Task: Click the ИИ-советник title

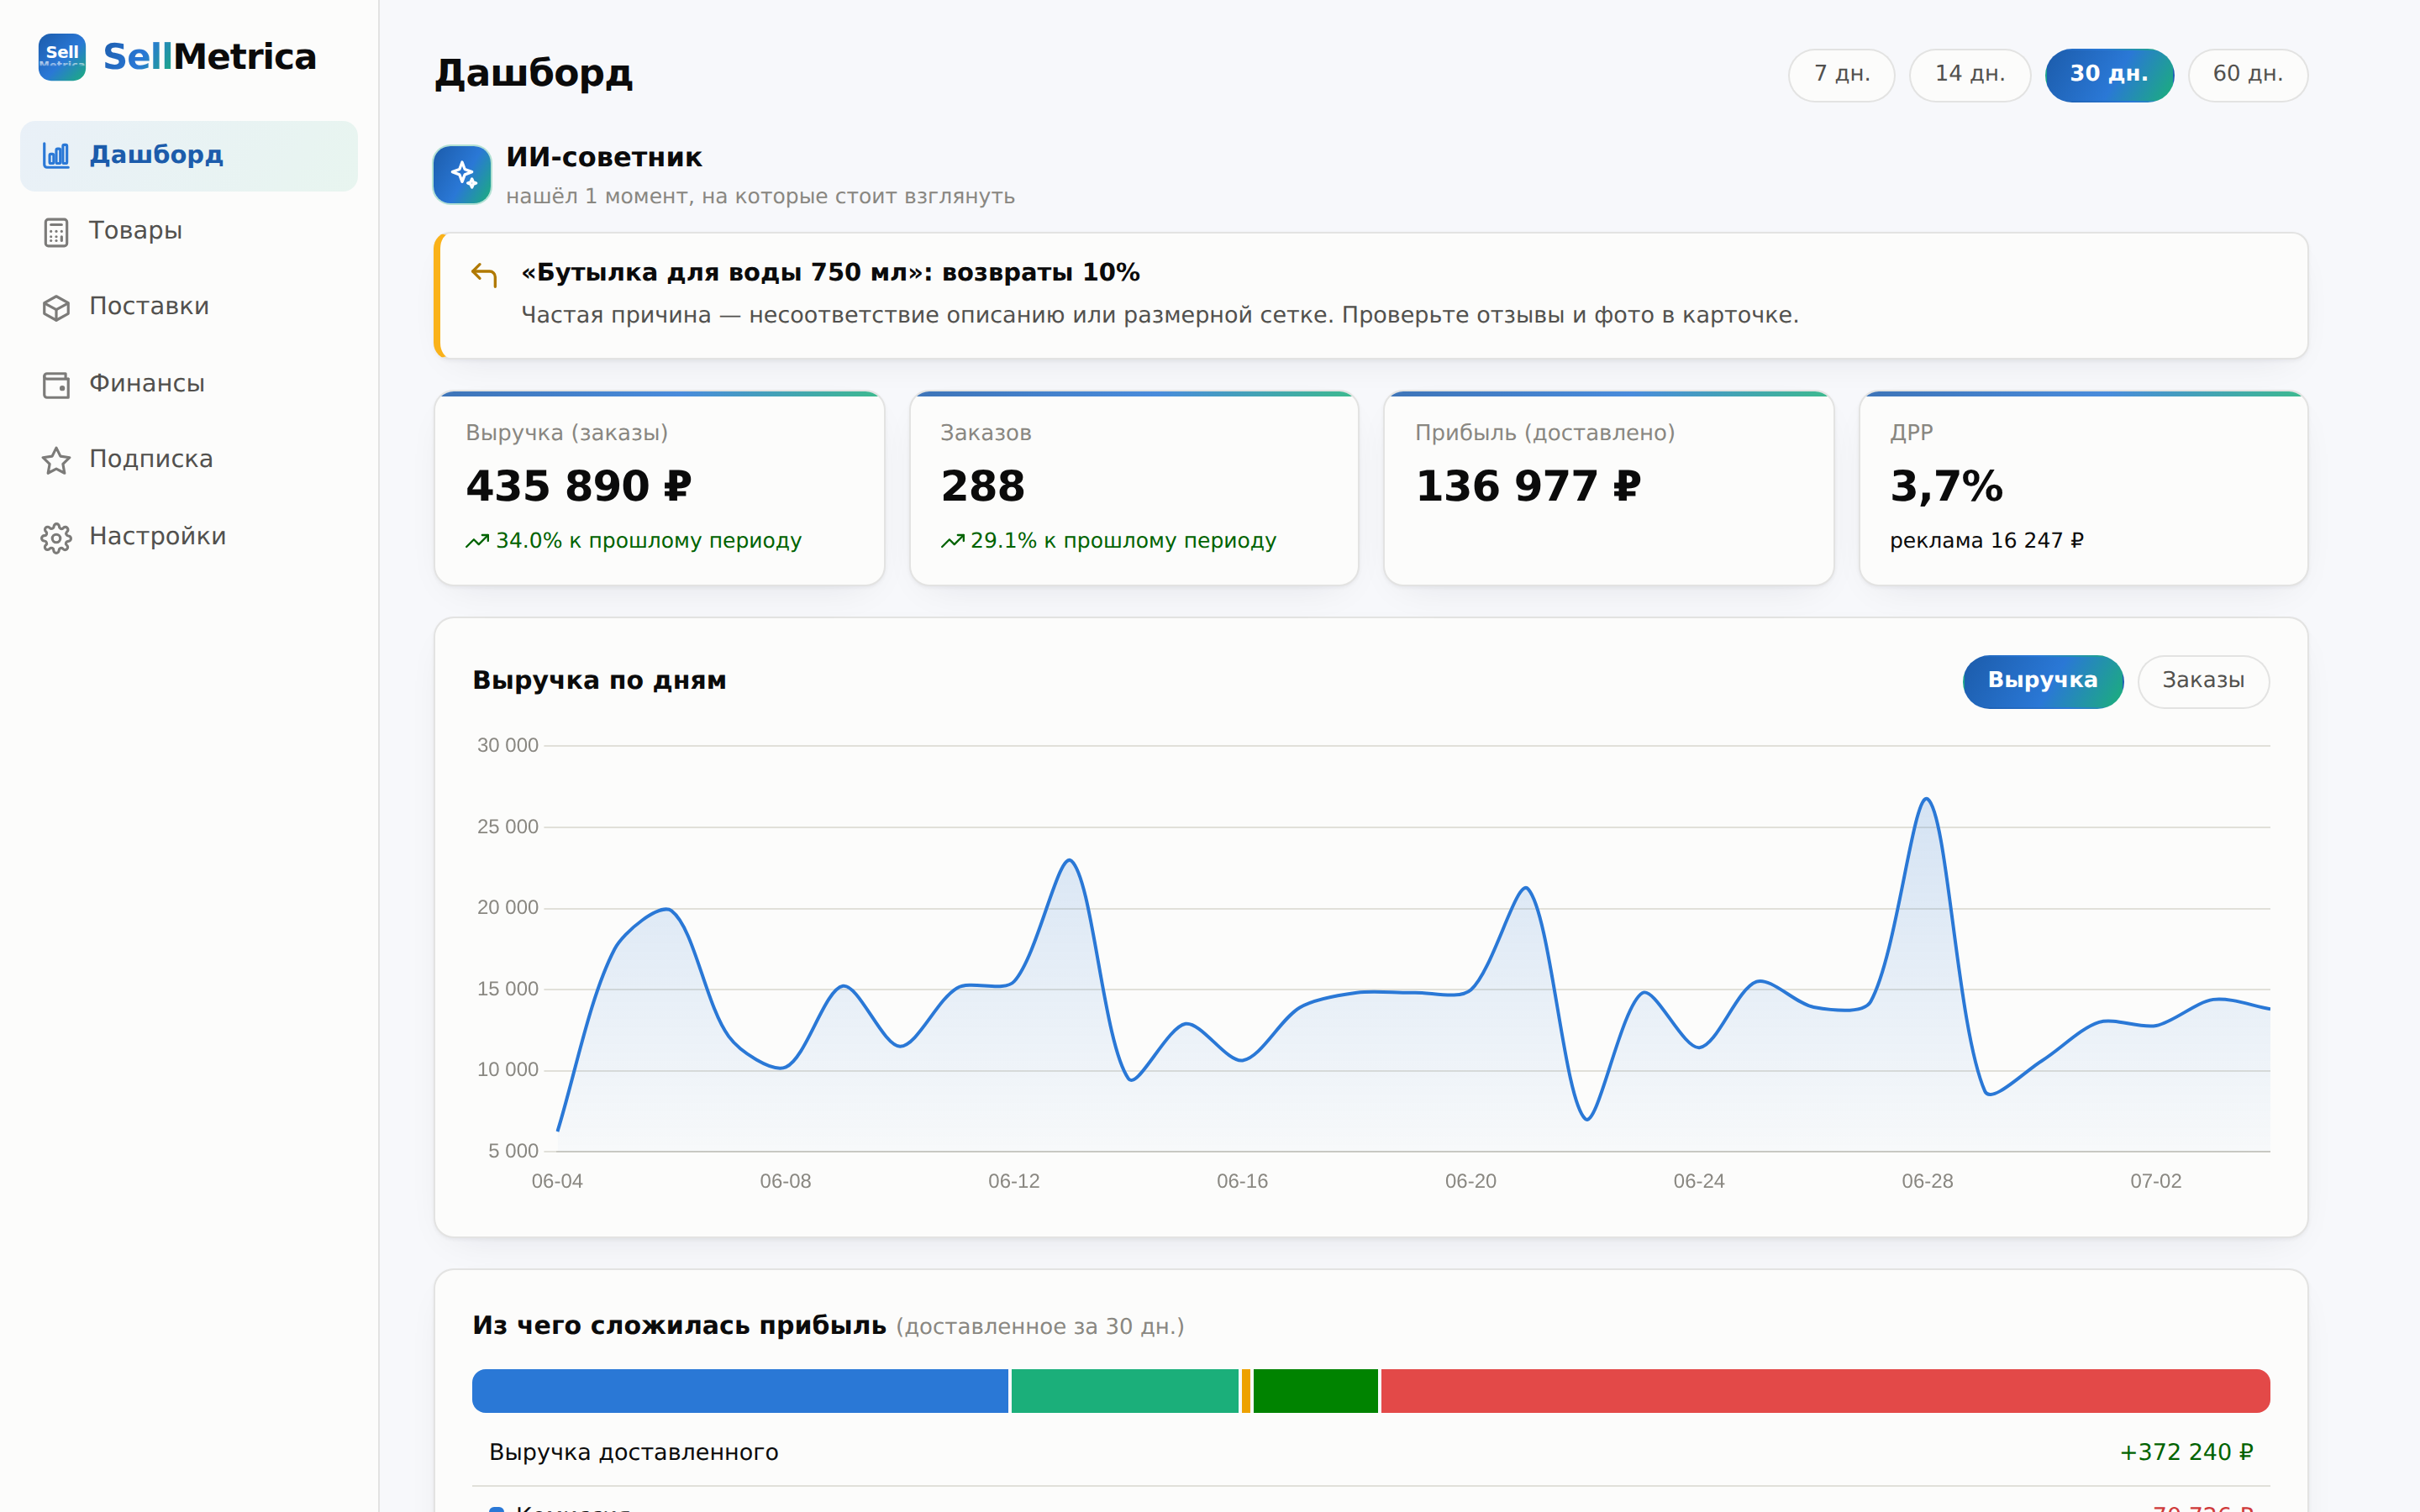Action: tap(604, 158)
